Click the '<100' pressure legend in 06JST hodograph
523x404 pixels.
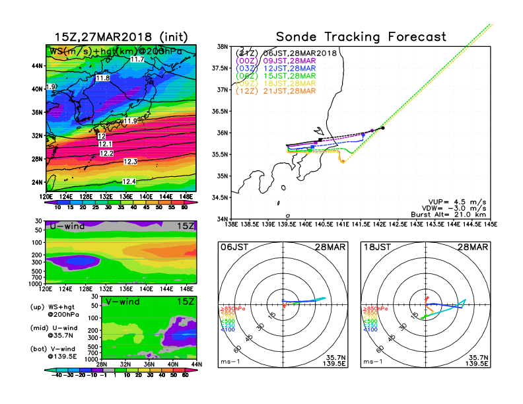click(228, 329)
